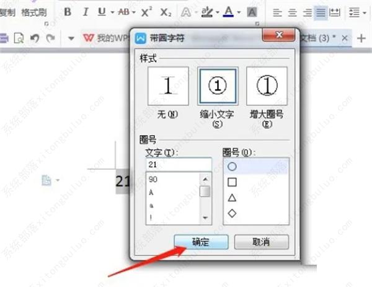372x287 pixels.
Task: Toggle Bold formatting
Action: tap(68, 12)
